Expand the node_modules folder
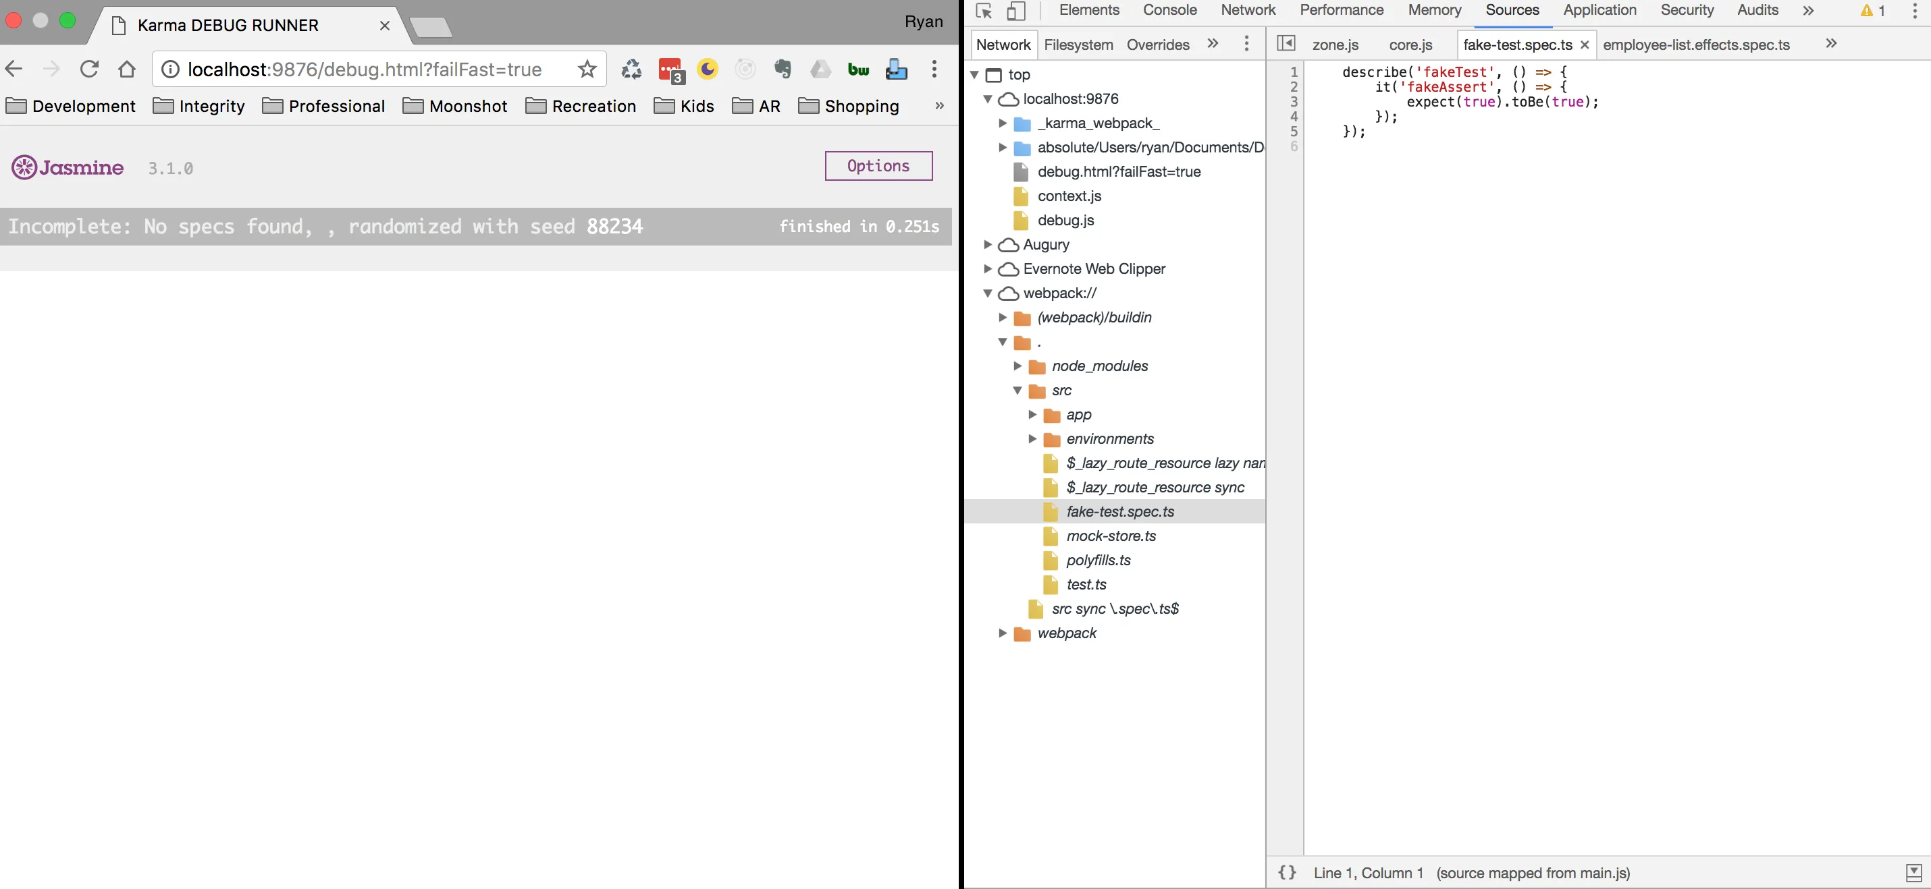Image resolution: width=1931 pixels, height=889 pixels. (x=1017, y=366)
